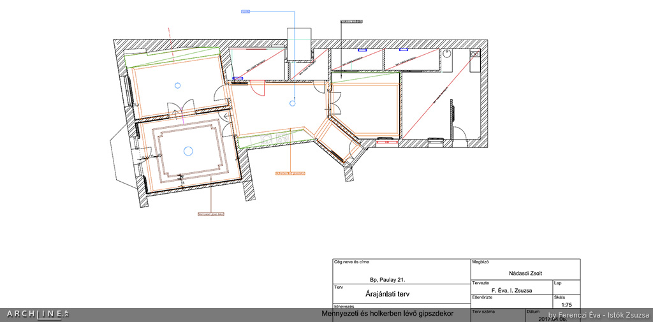Select the red radiator symbol on the bottom wall

tap(387, 142)
